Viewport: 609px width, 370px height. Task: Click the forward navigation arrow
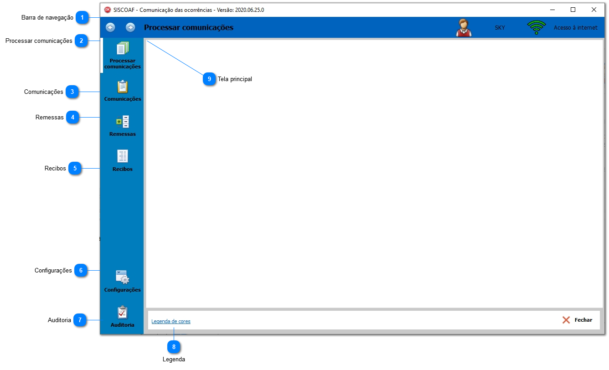(x=130, y=27)
